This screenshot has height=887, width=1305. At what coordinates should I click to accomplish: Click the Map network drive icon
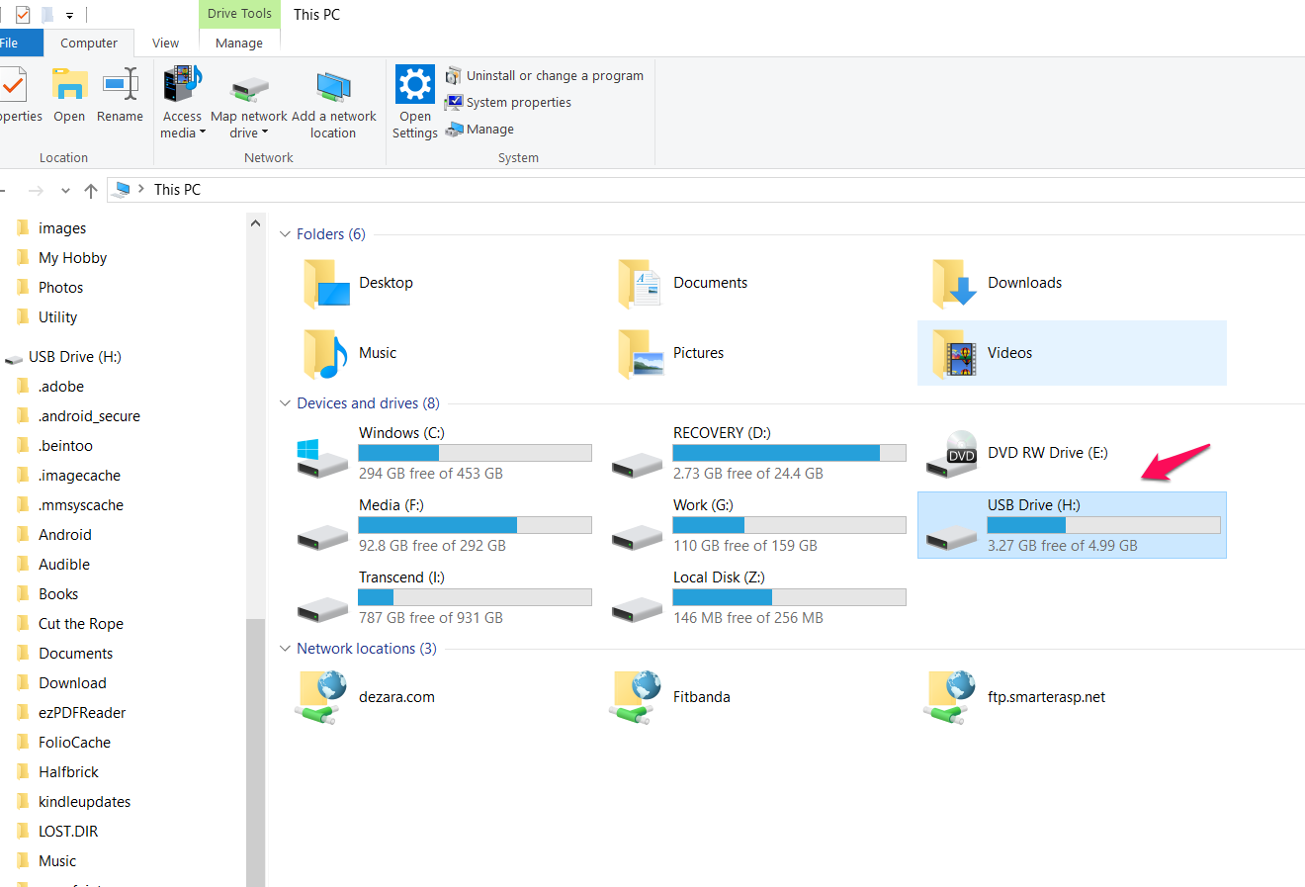coord(250,89)
